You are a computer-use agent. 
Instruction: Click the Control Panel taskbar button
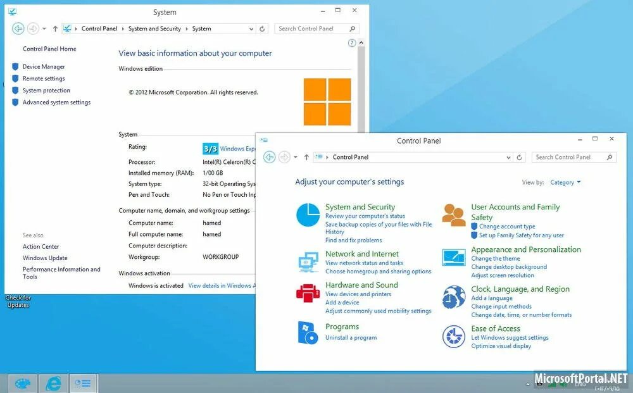[83, 384]
